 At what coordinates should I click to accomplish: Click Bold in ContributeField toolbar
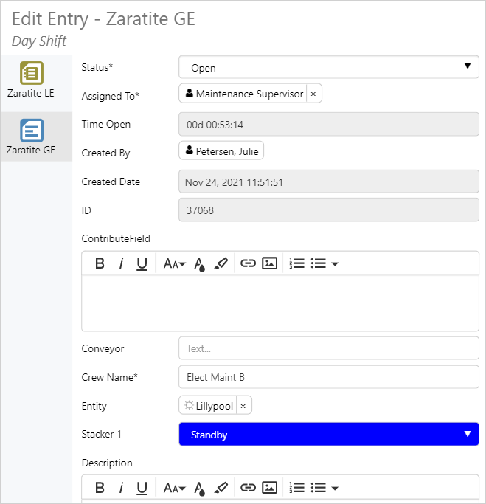[x=100, y=263]
